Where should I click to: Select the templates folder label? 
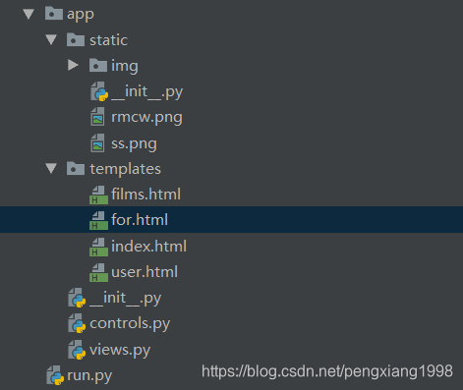tap(126, 169)
